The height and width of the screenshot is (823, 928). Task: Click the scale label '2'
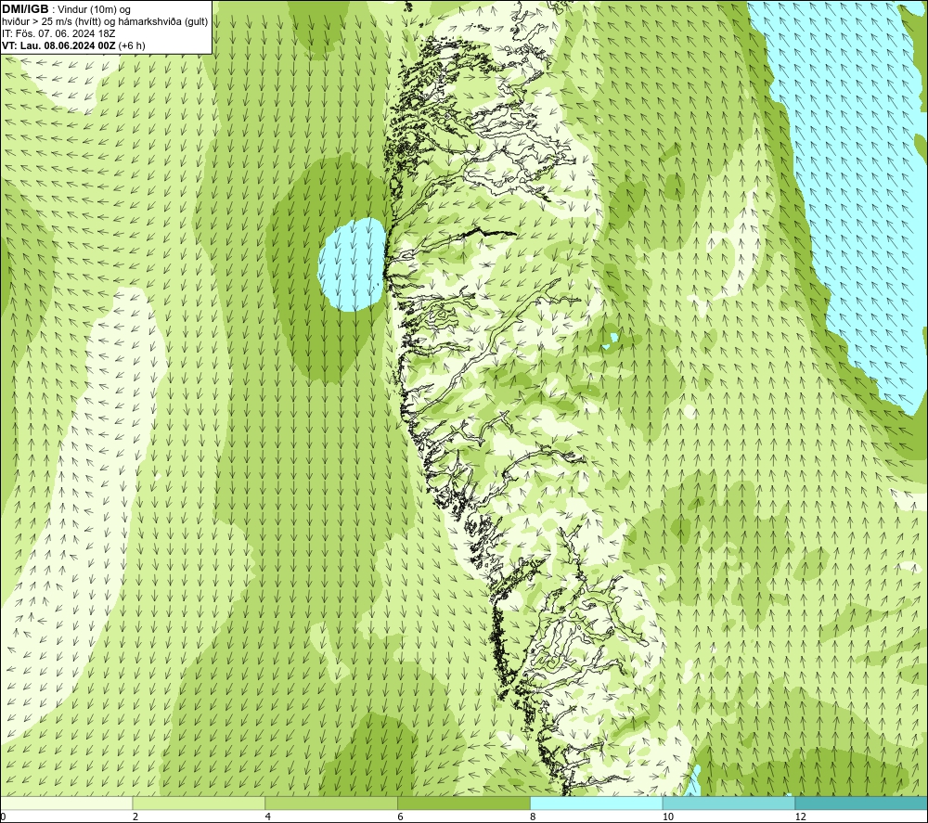(135, 817)
